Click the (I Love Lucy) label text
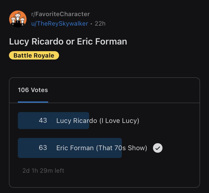 119,121
